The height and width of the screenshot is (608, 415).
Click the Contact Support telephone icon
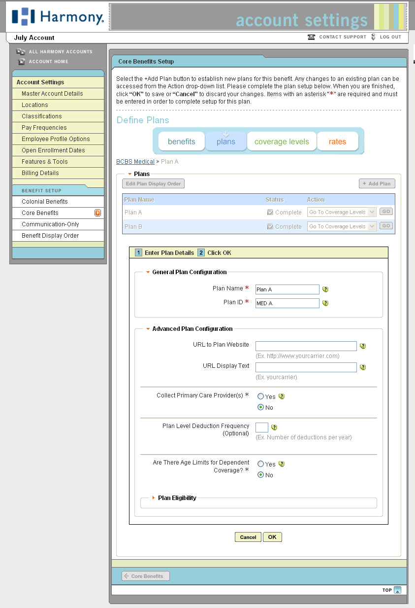(311, 36)
